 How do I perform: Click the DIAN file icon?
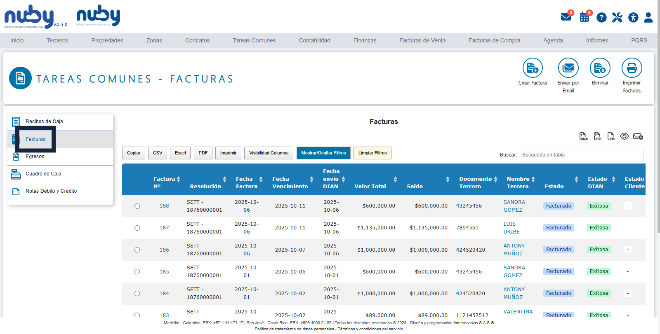tap(583, 136)
